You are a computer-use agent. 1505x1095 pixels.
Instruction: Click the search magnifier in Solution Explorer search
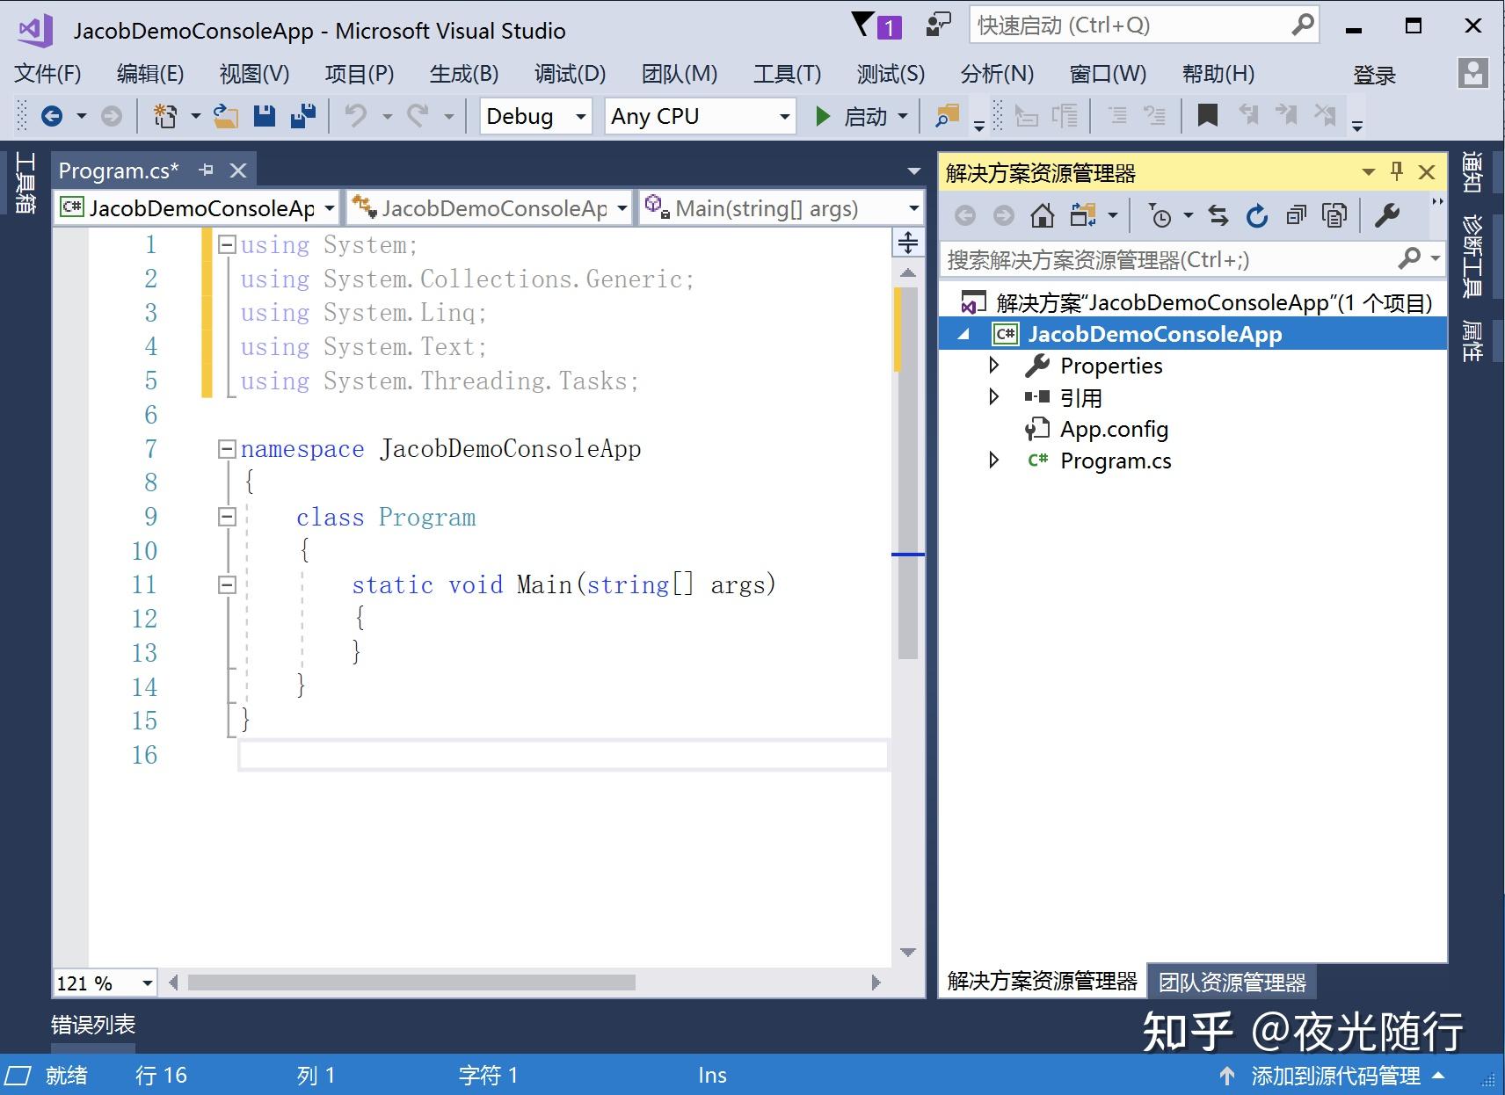tap(1409, 258)
